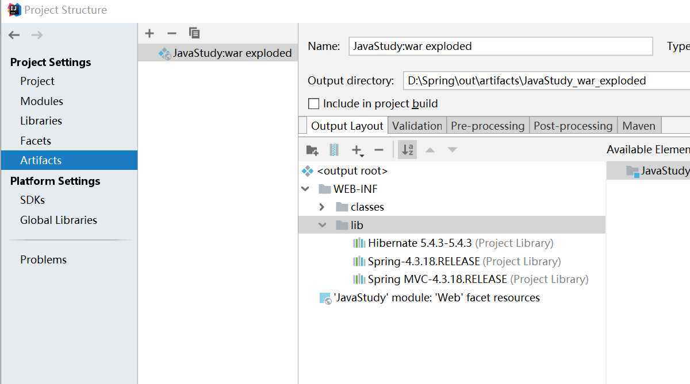Copy the artifact using the copy icon

point(194,33)
